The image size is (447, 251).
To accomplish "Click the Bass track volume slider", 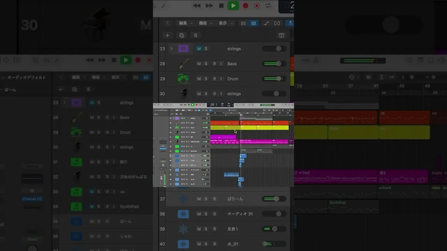I will 274,64.
